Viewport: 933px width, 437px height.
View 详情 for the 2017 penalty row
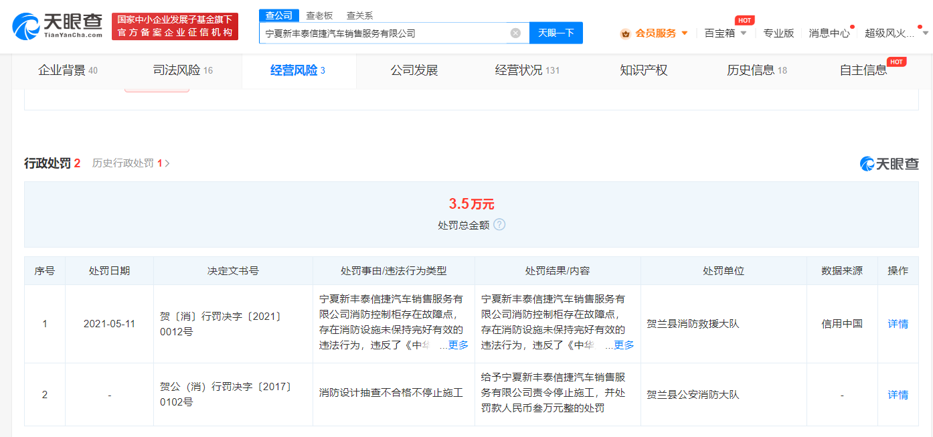tap(898, 395)
